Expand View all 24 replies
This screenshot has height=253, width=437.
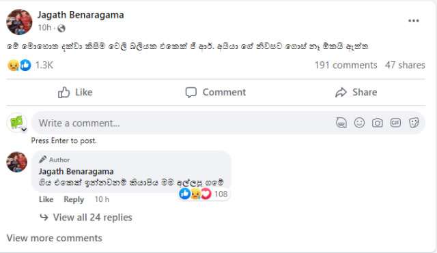coord(86,218)
